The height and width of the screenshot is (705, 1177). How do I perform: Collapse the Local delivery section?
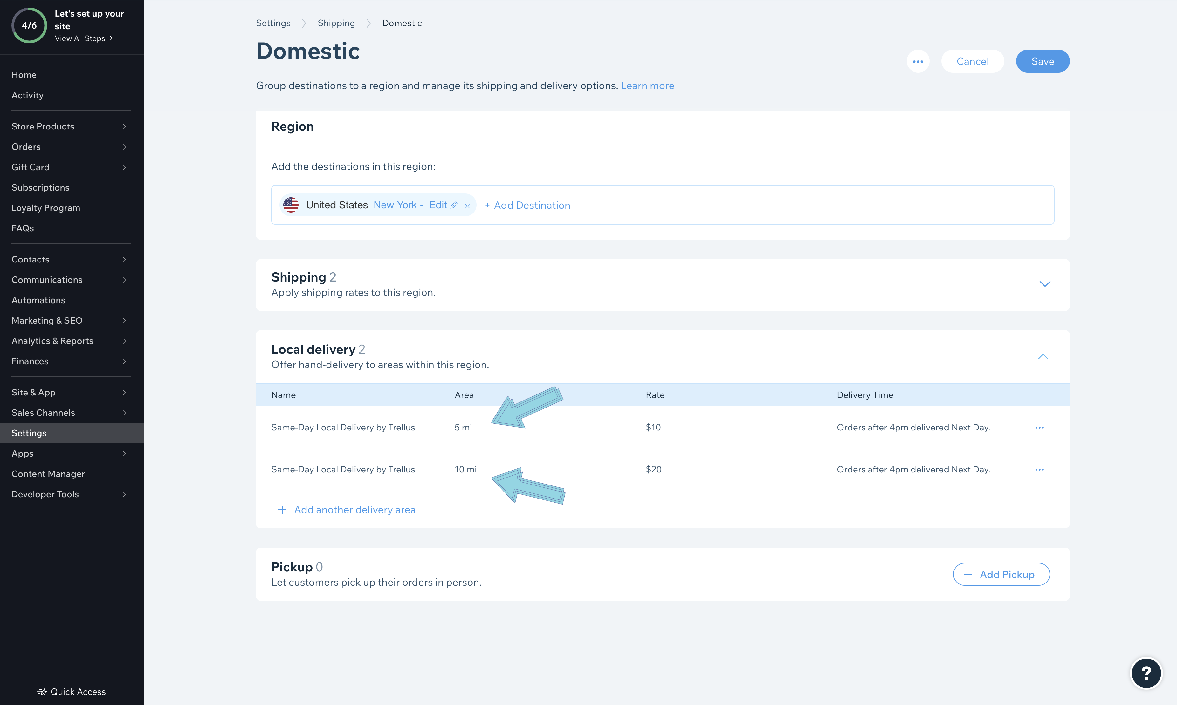click(1043, 357)
